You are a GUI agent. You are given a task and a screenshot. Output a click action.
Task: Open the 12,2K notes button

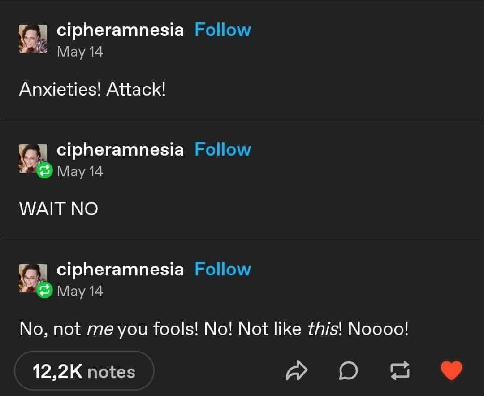pyautogui.click(x=84, y=371)
